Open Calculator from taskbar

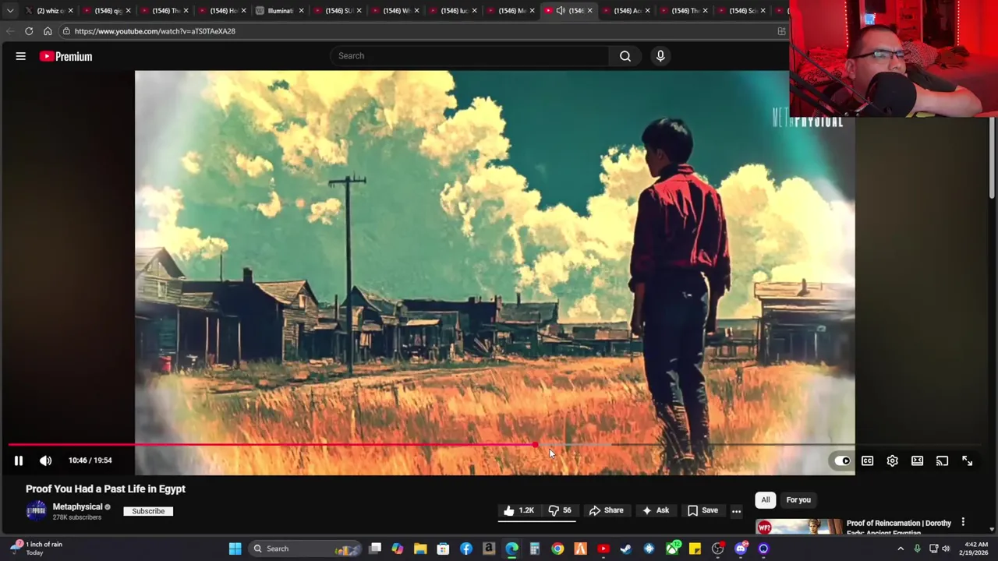click(x=535, y=549)
